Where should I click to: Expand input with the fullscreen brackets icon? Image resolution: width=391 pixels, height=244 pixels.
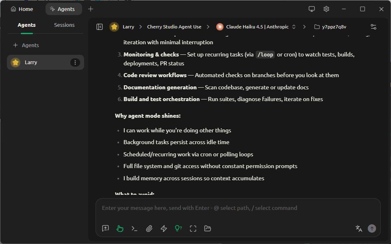(x=193, y=228)
